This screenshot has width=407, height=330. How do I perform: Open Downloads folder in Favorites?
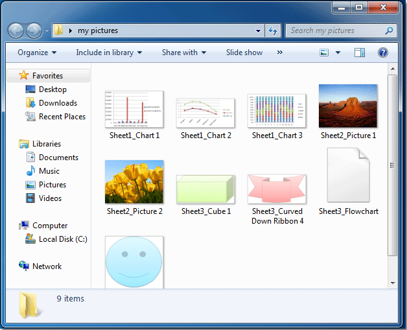[57, 103]
